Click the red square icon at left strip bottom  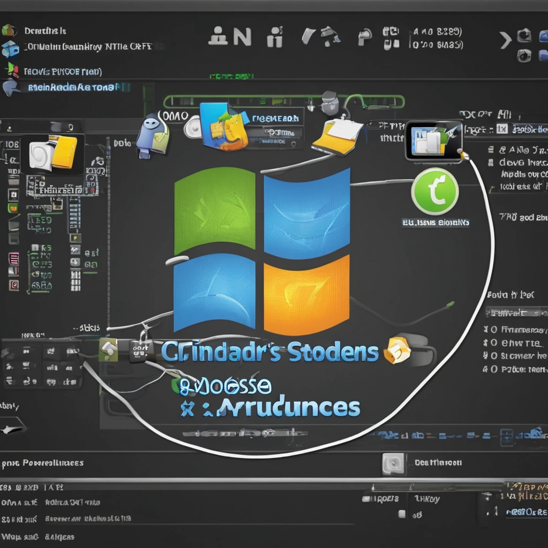pos(13,285)
